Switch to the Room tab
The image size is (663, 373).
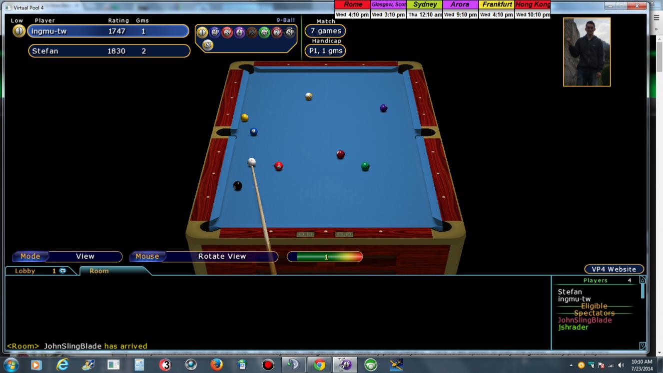pyautogui.click(x=99, y=271)
